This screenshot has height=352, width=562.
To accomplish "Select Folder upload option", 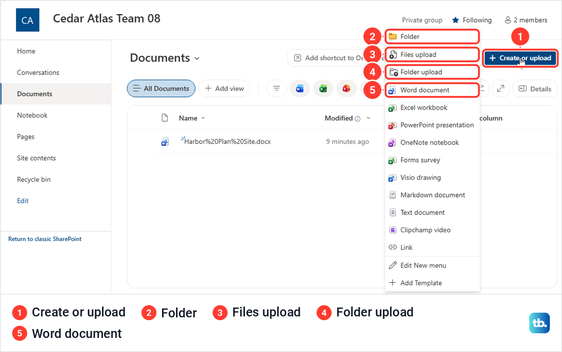I will coord(432,72).
